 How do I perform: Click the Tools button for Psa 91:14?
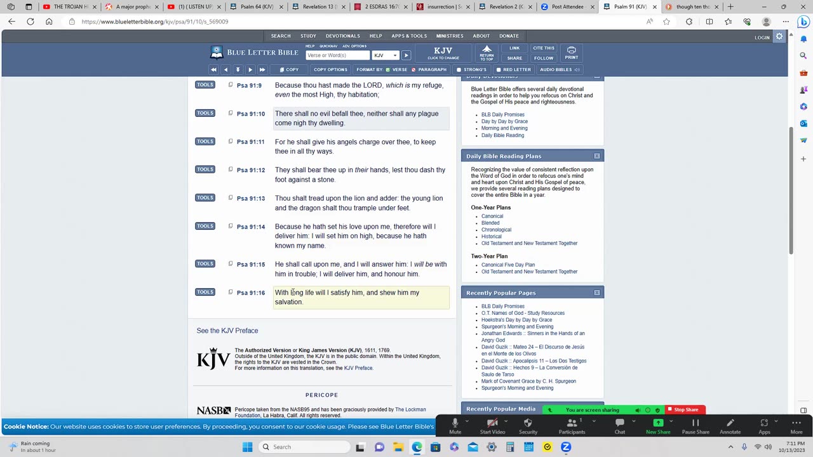(205, 226)
